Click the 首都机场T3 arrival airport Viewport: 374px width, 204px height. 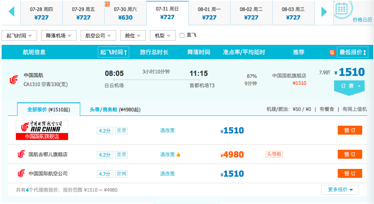tap(202, 86)
